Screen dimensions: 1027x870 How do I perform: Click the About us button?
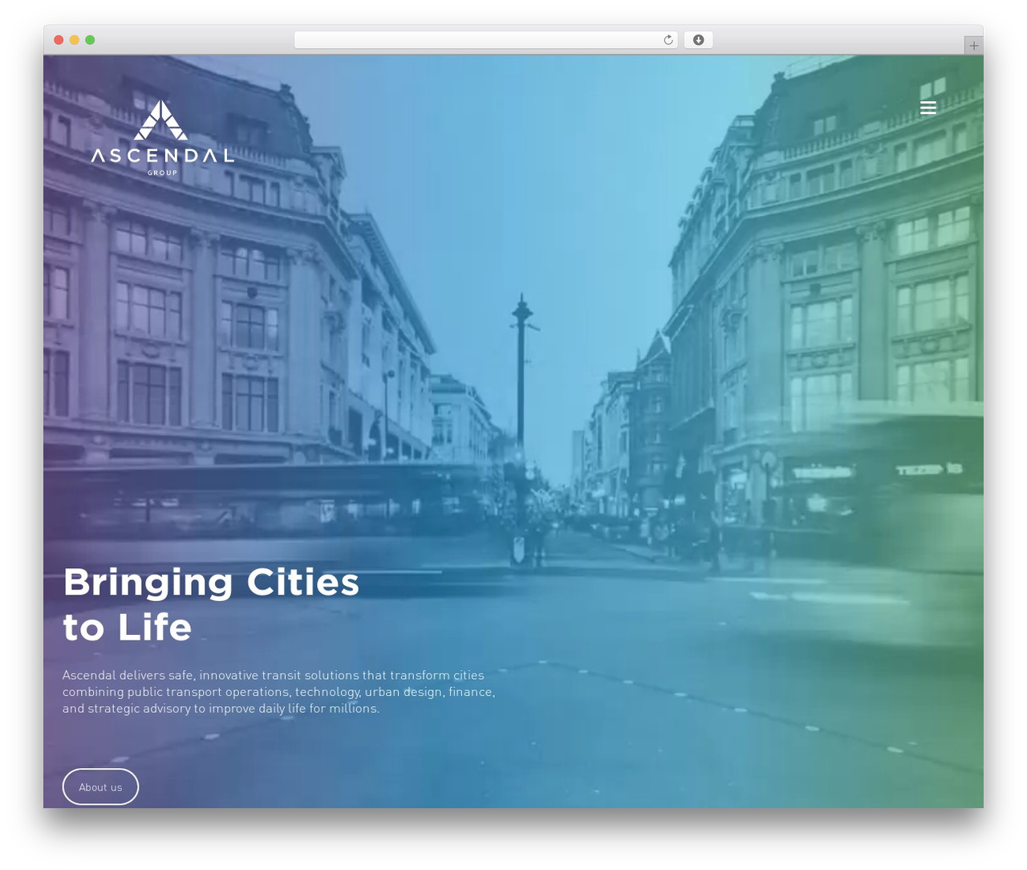(x=100, y=787)
